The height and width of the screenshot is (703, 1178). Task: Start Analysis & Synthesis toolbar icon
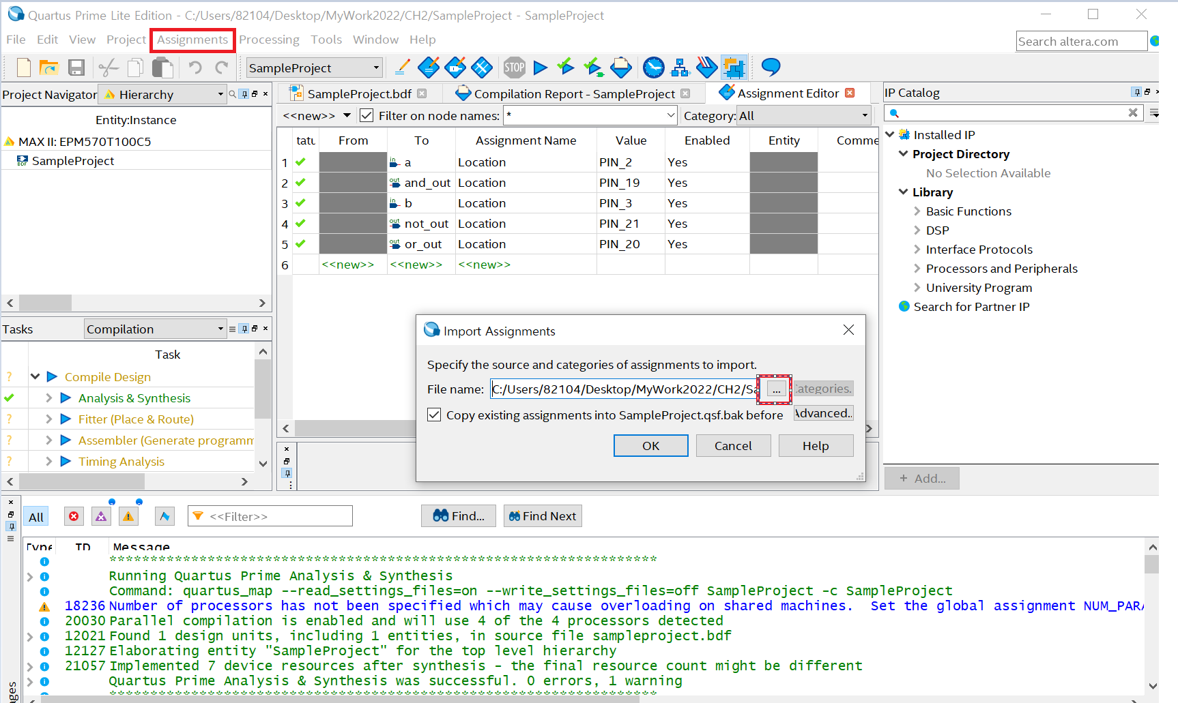coord(566,67)
